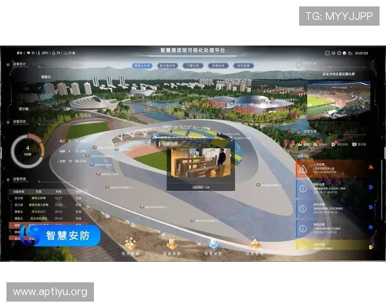Viewport: 386px width, 308px height.
Task: Expand the 设备状态 panel header
Action: click(x=19, y=122)
